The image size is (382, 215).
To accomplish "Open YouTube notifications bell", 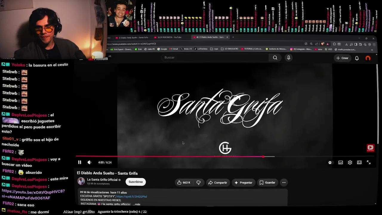I will point(357,58).
